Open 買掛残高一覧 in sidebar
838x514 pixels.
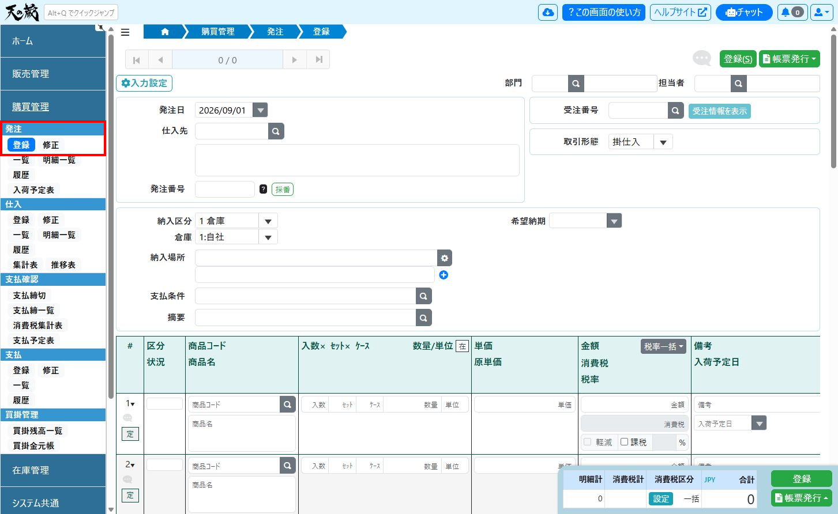pos(37,430)
